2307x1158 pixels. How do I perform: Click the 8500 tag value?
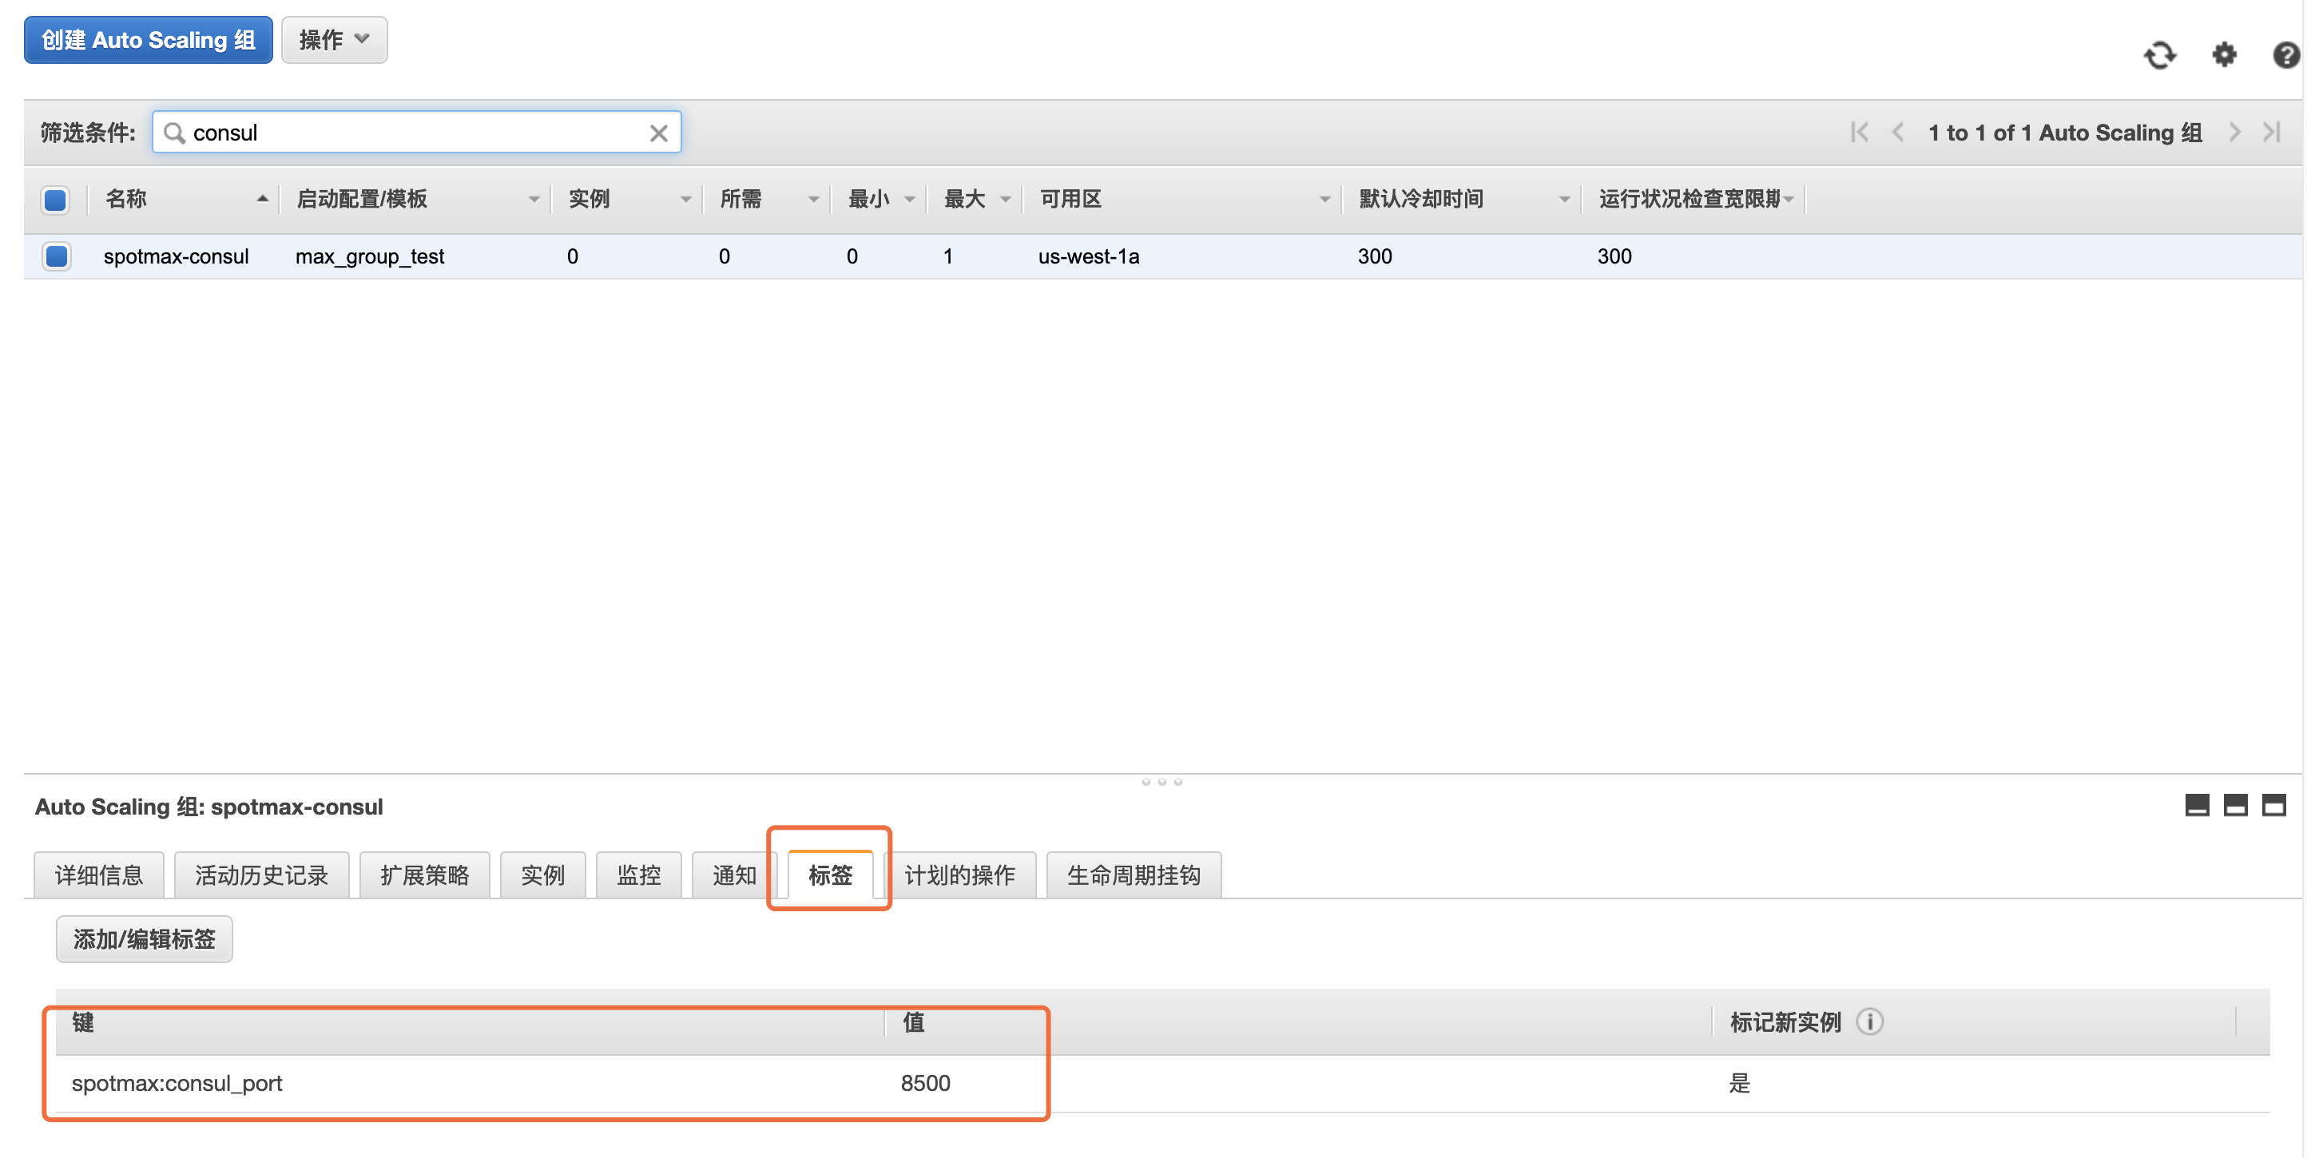pos(926,1084)
